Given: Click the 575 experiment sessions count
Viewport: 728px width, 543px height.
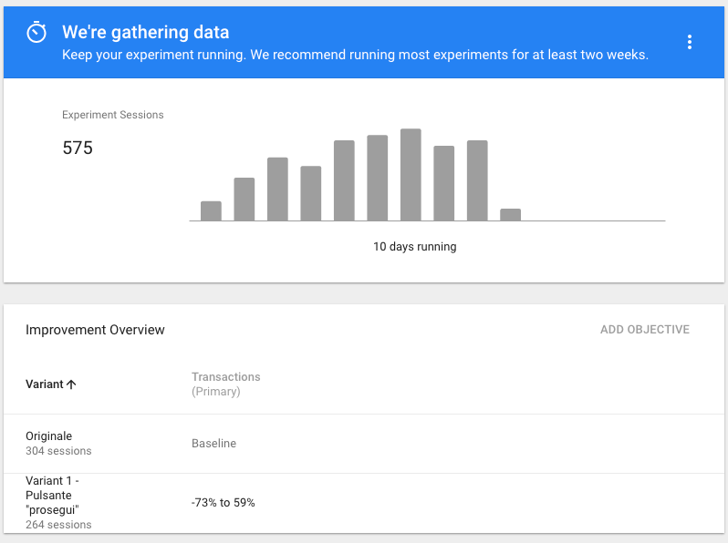Looking at the screenshot, I should (78, 148).
